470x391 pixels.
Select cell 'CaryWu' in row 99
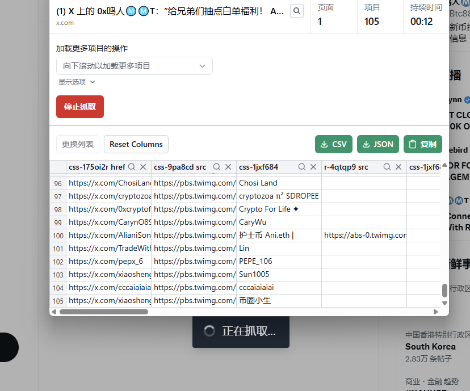coord(279,222)
